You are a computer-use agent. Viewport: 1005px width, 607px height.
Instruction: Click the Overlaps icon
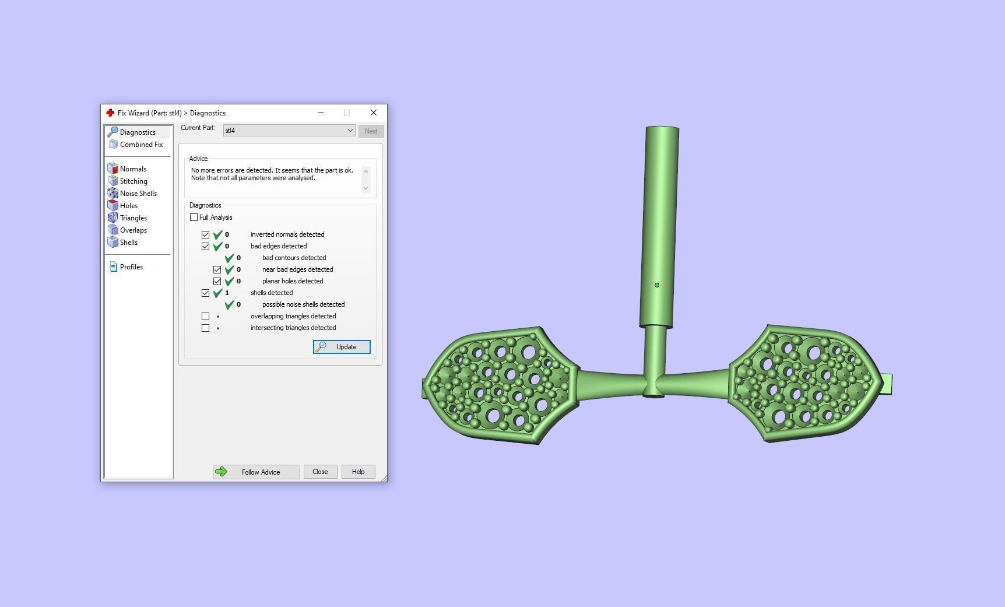click(x=113, y=230)
